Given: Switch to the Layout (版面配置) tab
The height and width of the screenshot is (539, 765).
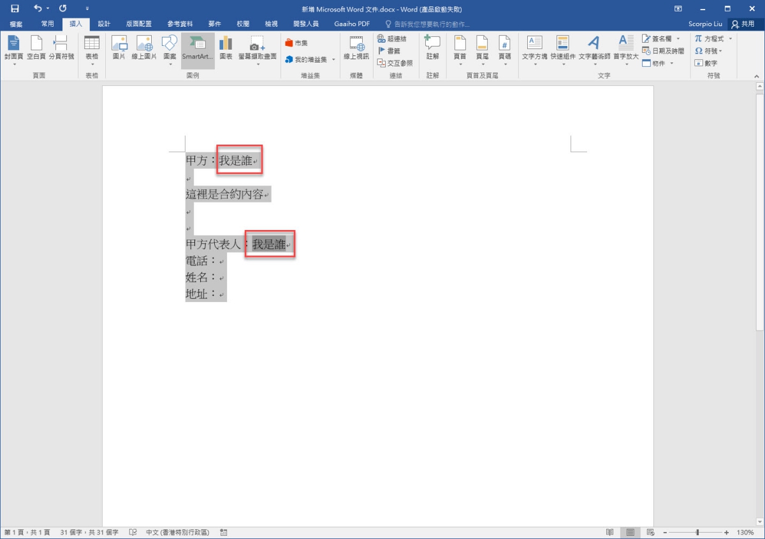Looking at the screenshot, I should pos(139,24).
